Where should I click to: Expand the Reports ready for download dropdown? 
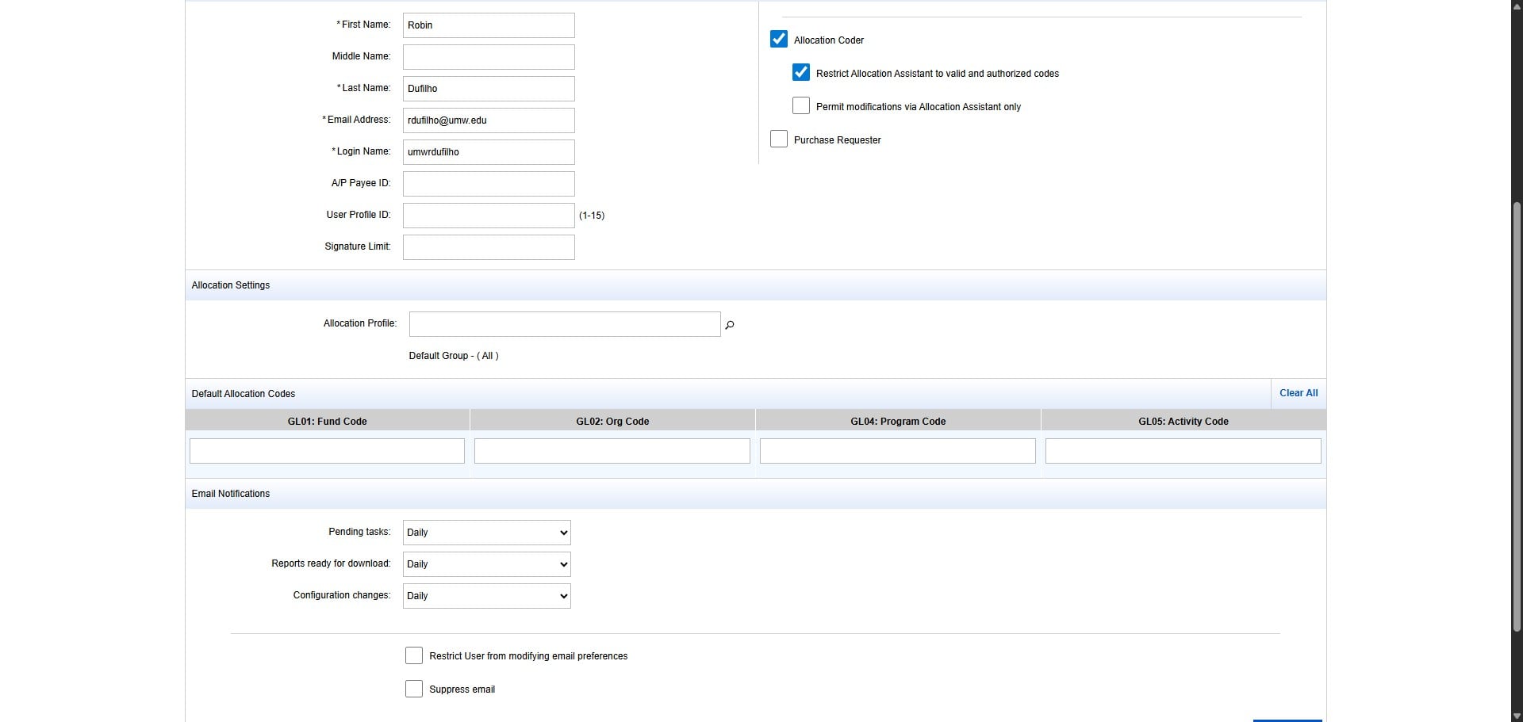[486, 564]
